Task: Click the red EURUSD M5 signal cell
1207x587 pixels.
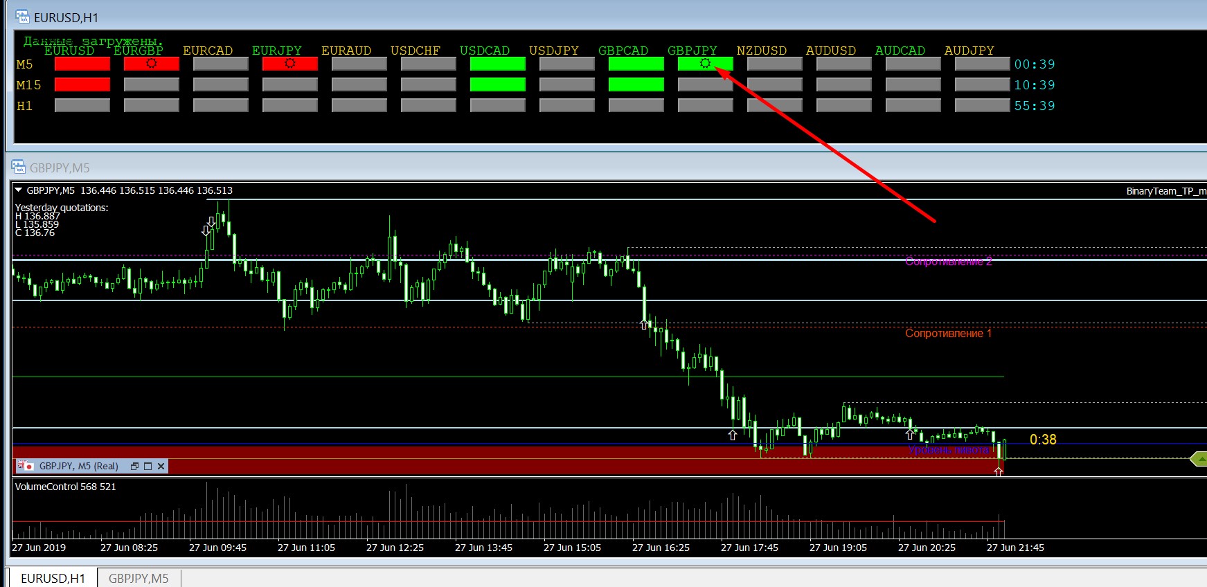Action: 82,64
